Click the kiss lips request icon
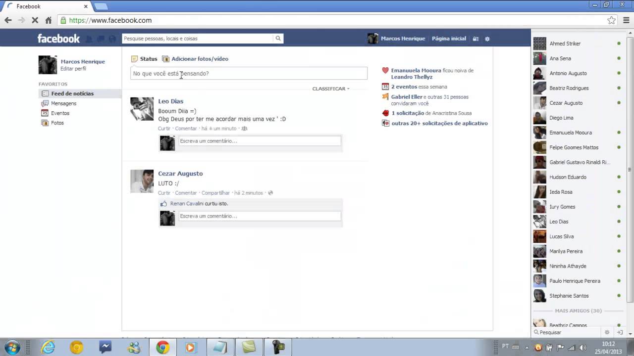This screenshot has height=356, width=634. click(385, 113)
